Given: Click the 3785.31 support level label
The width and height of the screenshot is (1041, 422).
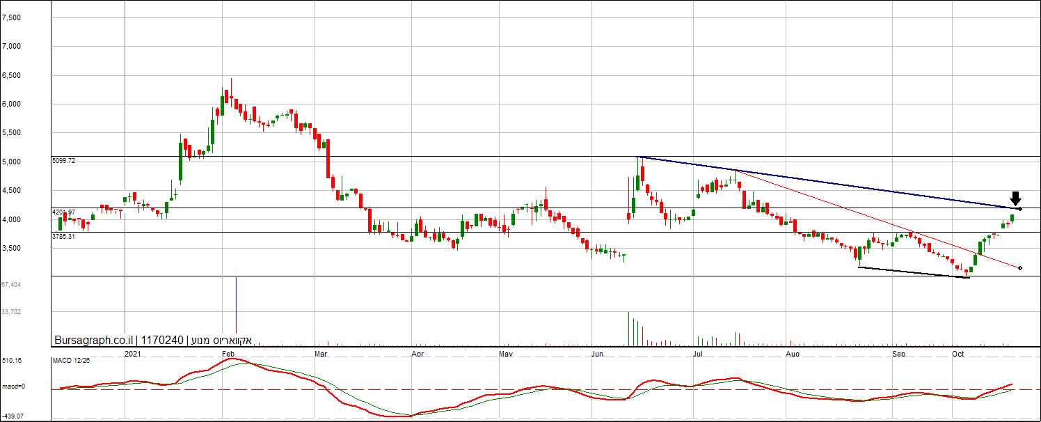Looking at the screenshot, I should (x=64, y=237).
